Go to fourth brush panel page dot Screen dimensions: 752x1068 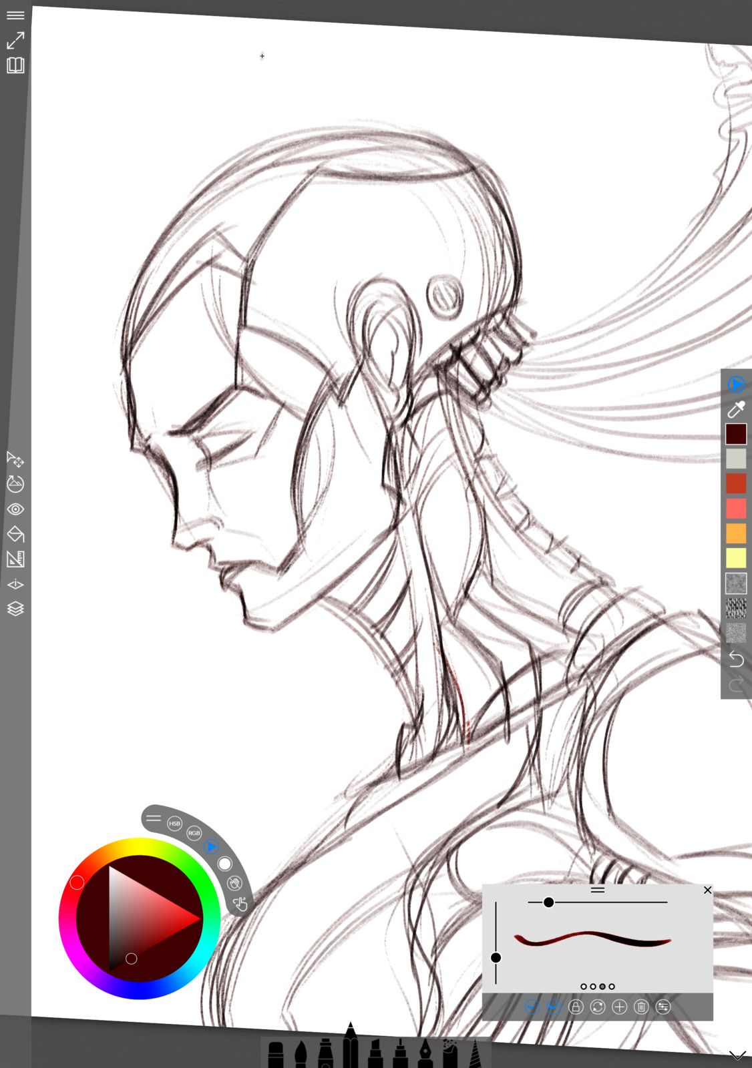point(612,986)
